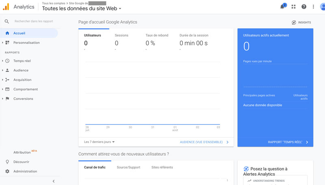This screenshot has width=325, height=185.
Task: Open the Google apps grid
Action: click(x=293, y=6)
